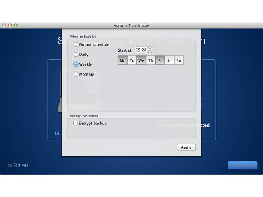Zoom the window with green button
Image resolution: width=263 pixels, height=197 pixels.
point(16,25)
